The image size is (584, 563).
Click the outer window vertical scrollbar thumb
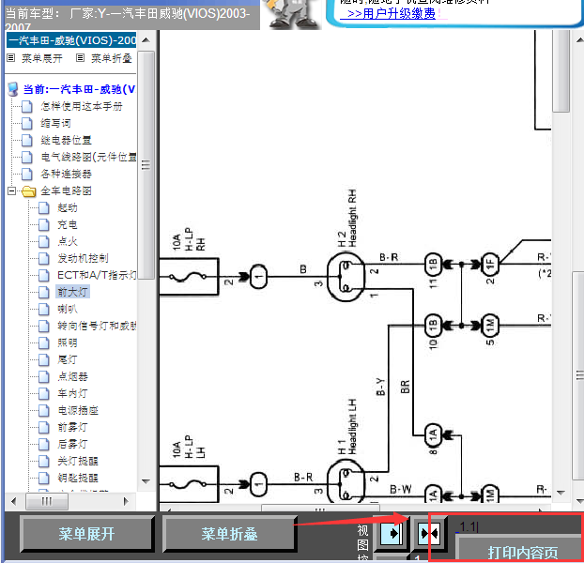[578, 375]
